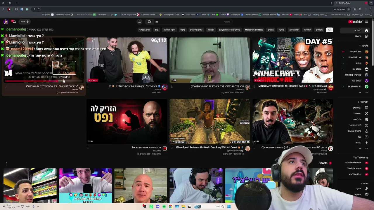The image size is (374, 210).
Task: Open the Subscriptions (מינויים) section header
Action: click(x=364, y=46)
